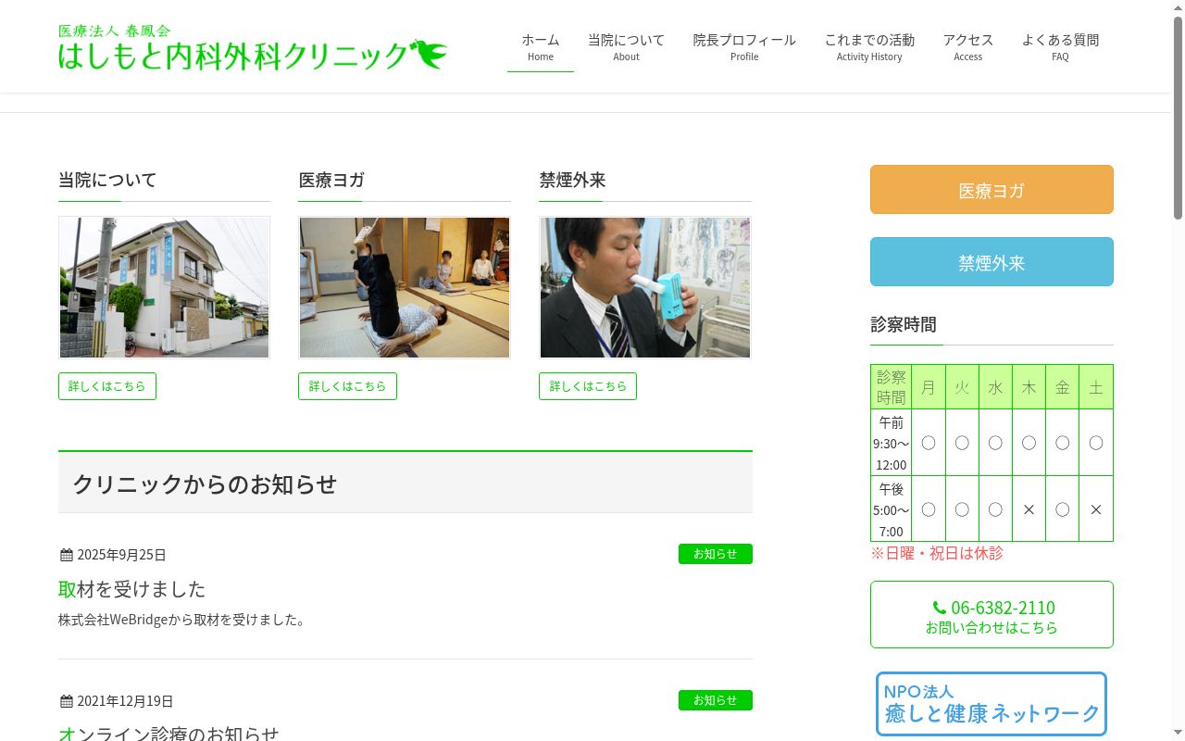Click お知らせ tag on the 2025 post

coord(716,554)
